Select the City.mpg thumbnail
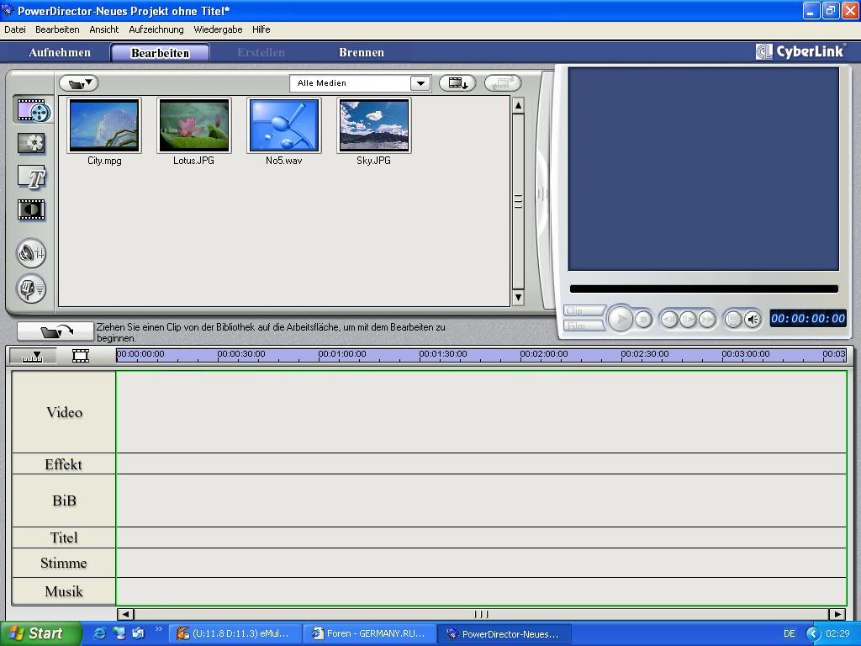Image resolution: width=861 pixels, height=646 pixels. click(104, 125)
